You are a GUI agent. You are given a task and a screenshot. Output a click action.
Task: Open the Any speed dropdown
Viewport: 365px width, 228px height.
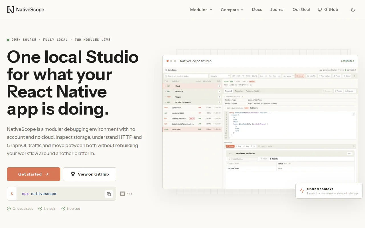tap(288, 76)
